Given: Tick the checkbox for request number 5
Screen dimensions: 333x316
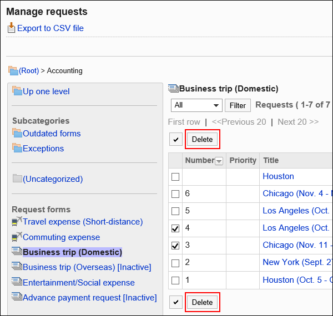Looking at the screenshot, I should [175, 211].
